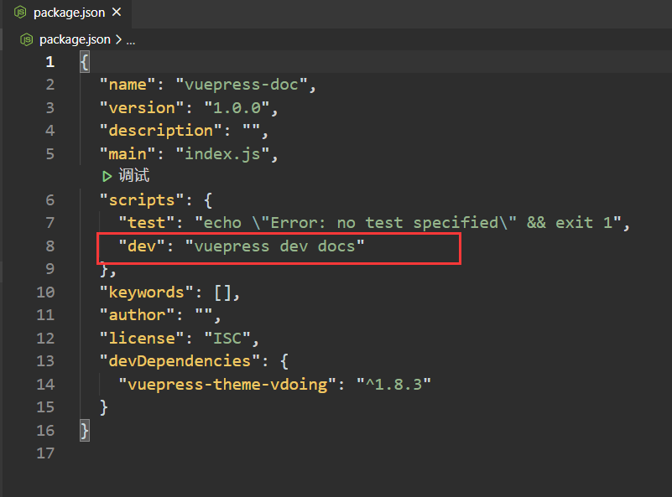Click the package.json breadcrumb item
The image size is (672, 497).
pos(74,39)
